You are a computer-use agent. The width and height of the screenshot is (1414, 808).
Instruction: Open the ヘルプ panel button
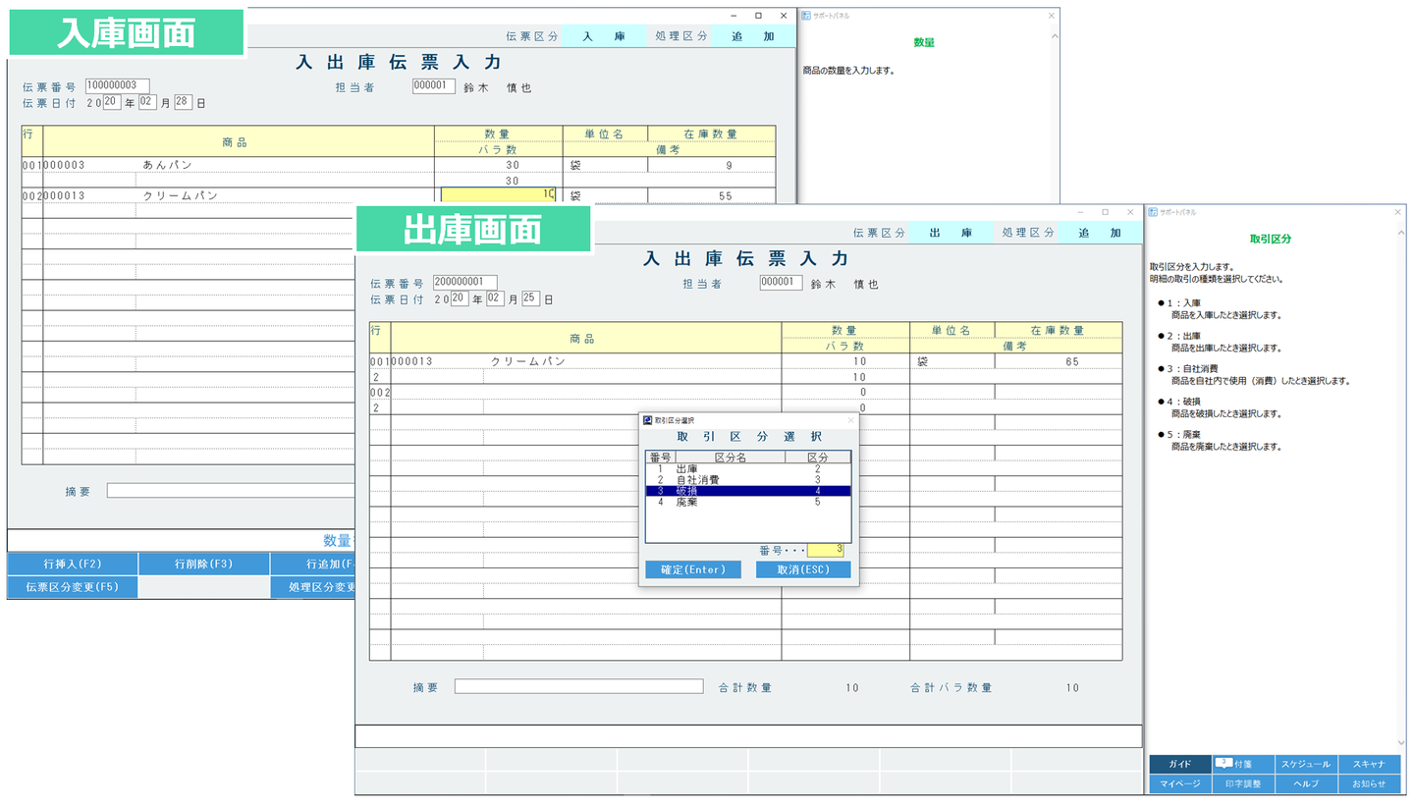tap(1306, 784)
